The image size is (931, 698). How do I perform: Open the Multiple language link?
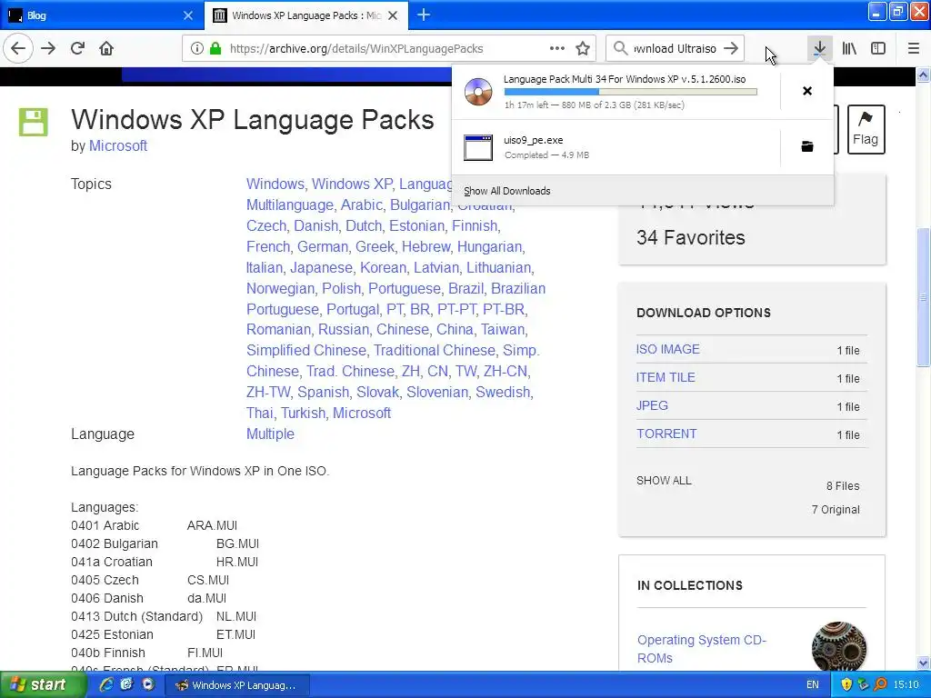270,434
